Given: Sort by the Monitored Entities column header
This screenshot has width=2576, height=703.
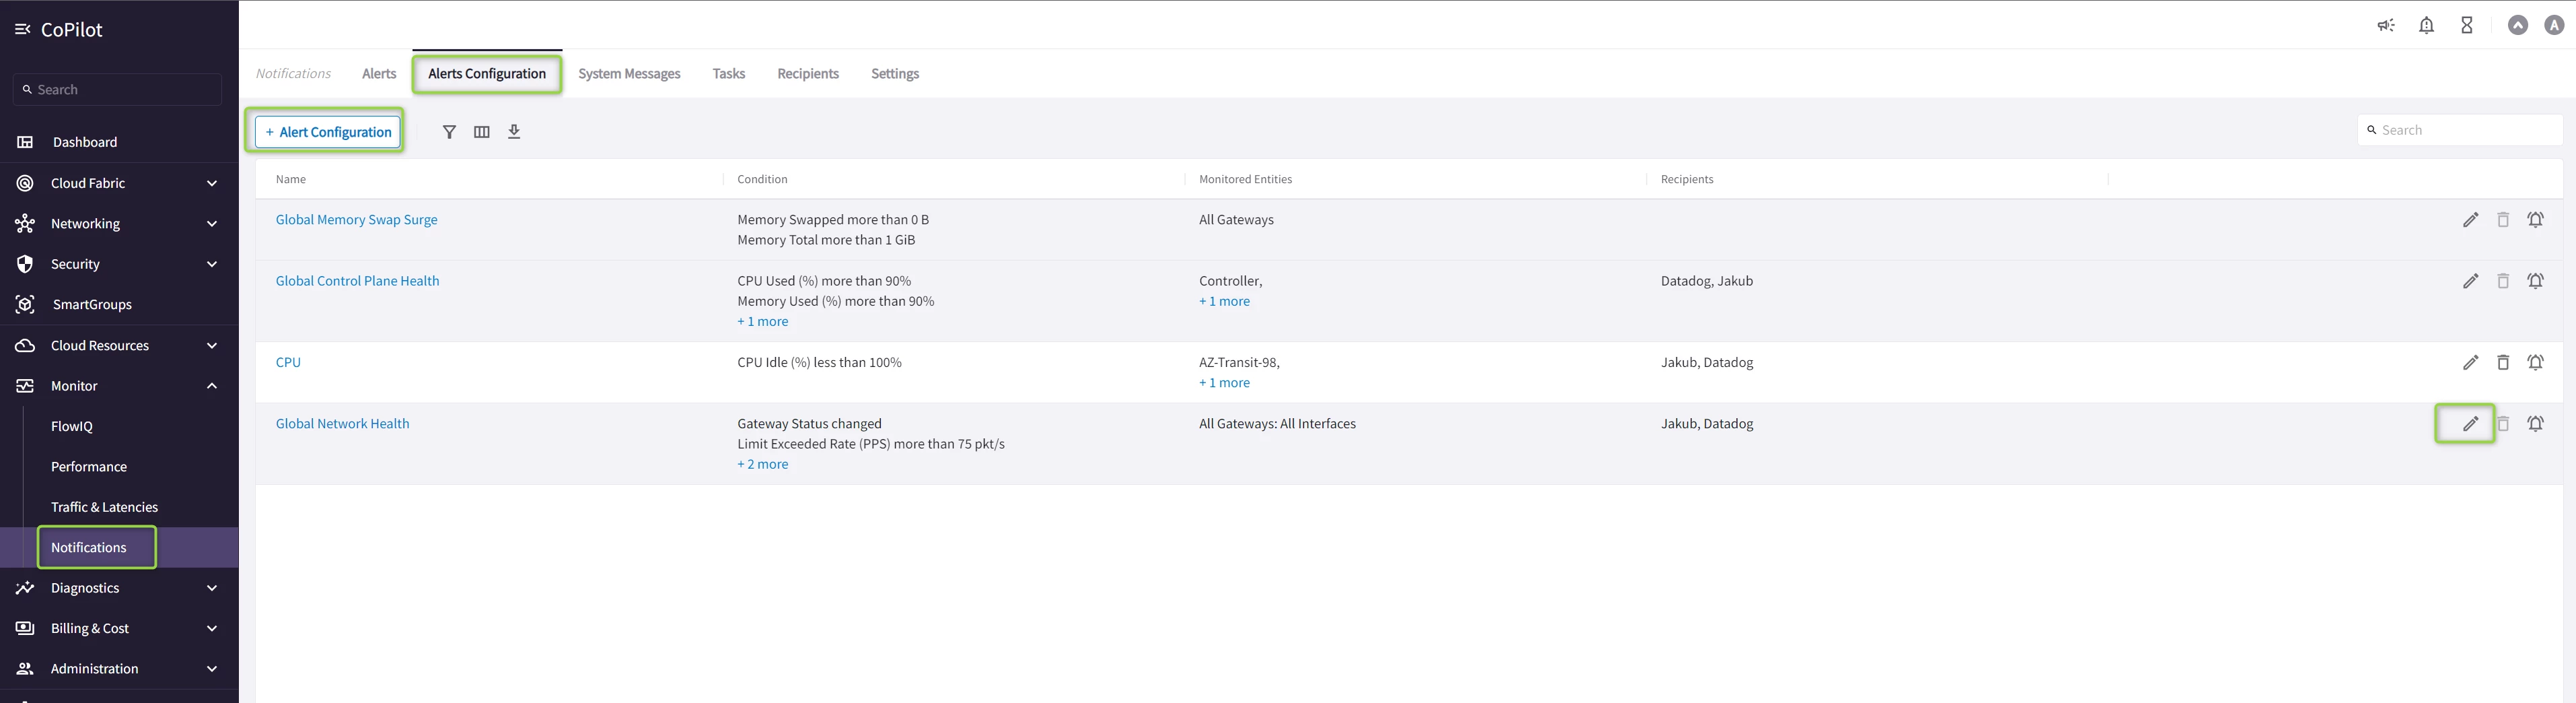Looking at the screenshot, I should click(x=1245, y=179).
